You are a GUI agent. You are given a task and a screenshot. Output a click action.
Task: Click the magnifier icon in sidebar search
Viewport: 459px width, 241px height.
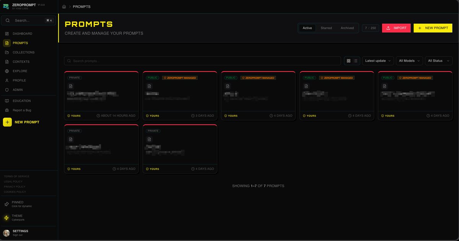8,20
